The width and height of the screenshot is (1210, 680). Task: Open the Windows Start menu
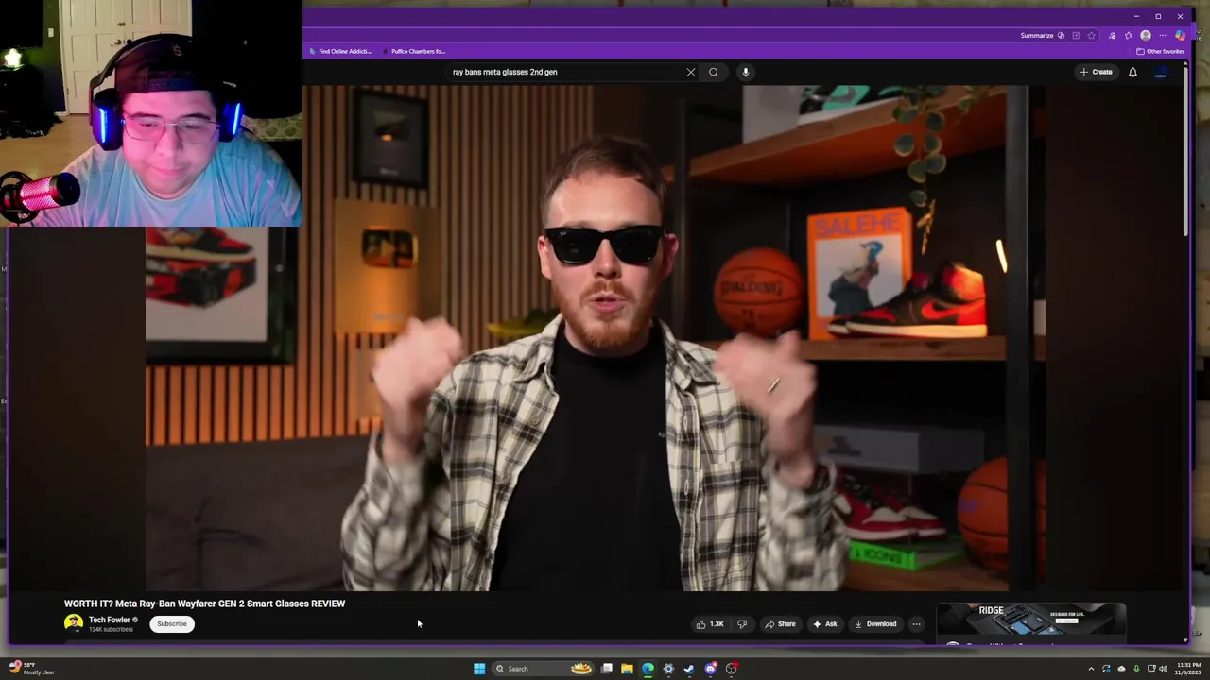click(479, 669)
